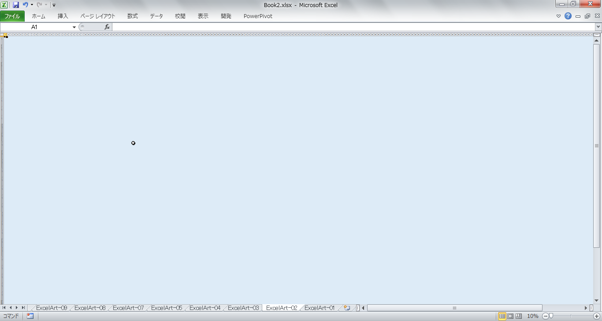This screenshot has width=602, height=321.
Task: Click the macro recording icon in status bar
Action: 30,316
